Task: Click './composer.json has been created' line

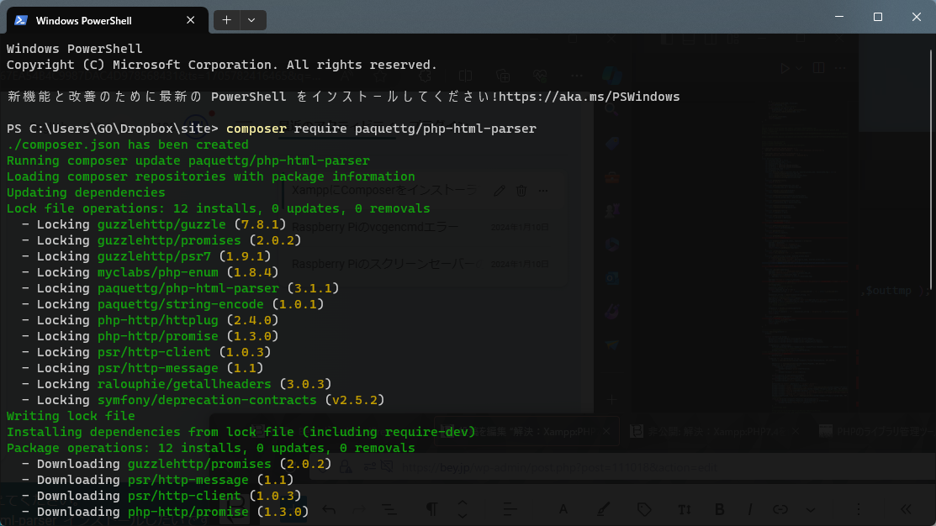Action: coord(127,145)
